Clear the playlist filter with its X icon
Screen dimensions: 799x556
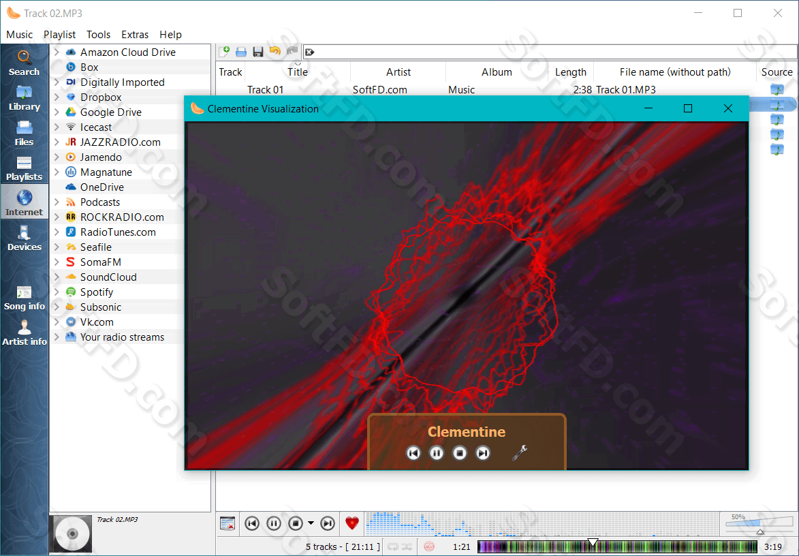point(309,52)
